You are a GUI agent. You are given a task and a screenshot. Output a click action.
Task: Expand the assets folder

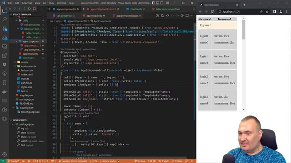pyautogui.click(x=15, y=62)
